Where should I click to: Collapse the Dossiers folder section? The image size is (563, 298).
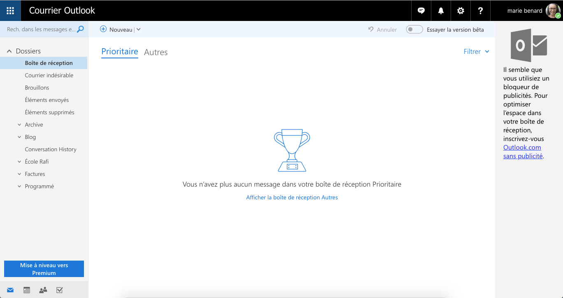point(9,51)
